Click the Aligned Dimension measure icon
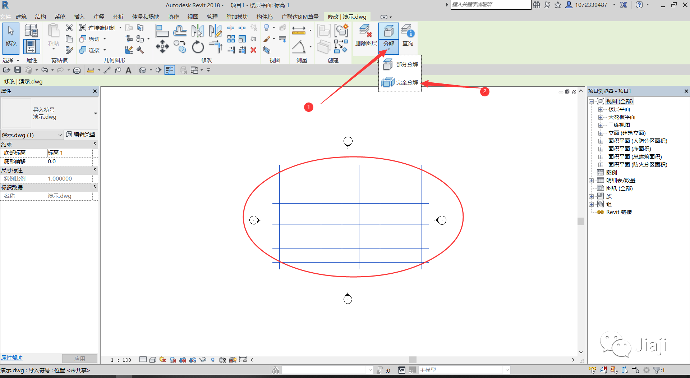This screenshot has width=690, height=378. click(299, 31)
